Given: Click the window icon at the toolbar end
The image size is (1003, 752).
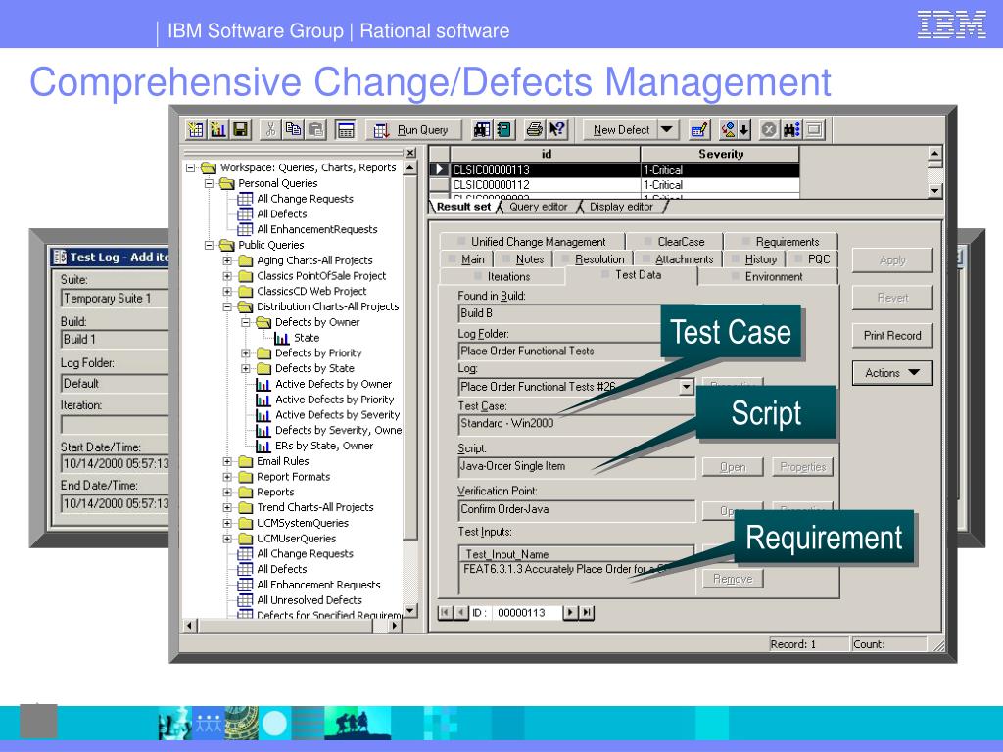Looking at the screenshot, I should coord(814,130).
